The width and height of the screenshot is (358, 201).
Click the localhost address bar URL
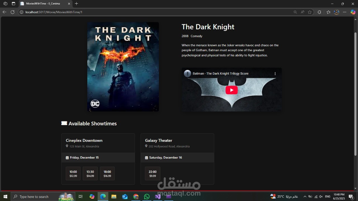pyautogui.click(x=54, y=12)
